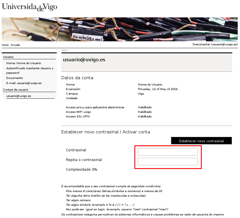Click the Usuario sidebar section header

click(8, 57)
